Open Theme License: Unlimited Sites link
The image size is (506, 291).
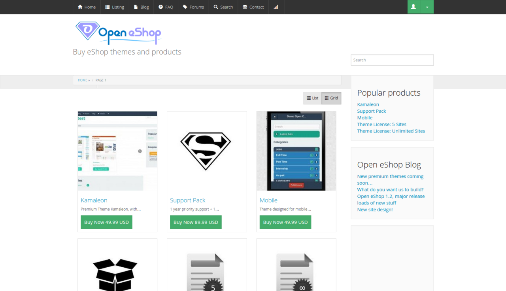point(391,131)
